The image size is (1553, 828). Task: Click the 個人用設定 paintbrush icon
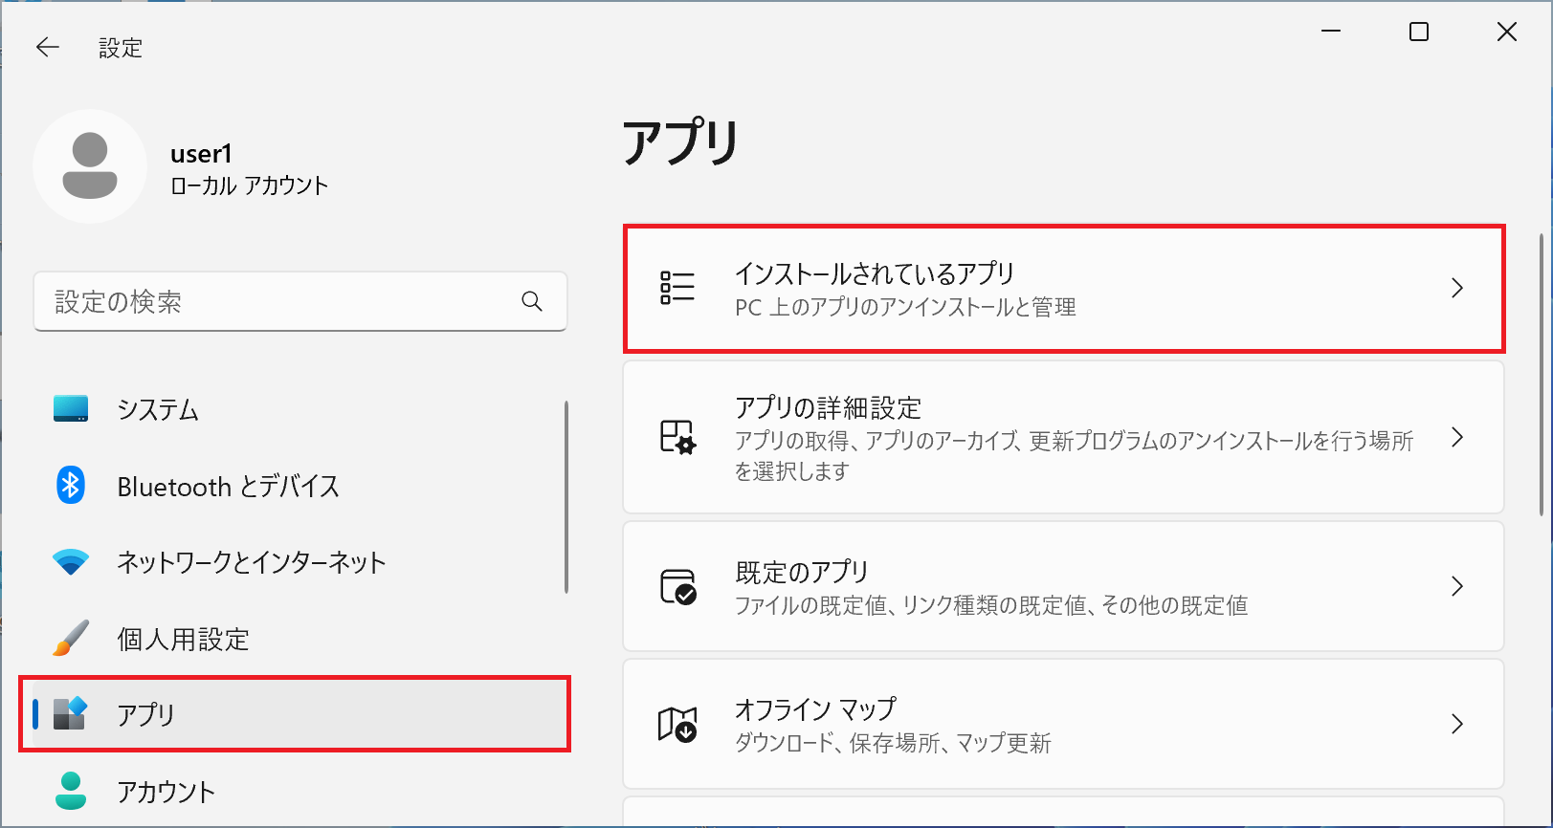click(x=71, y=639)
